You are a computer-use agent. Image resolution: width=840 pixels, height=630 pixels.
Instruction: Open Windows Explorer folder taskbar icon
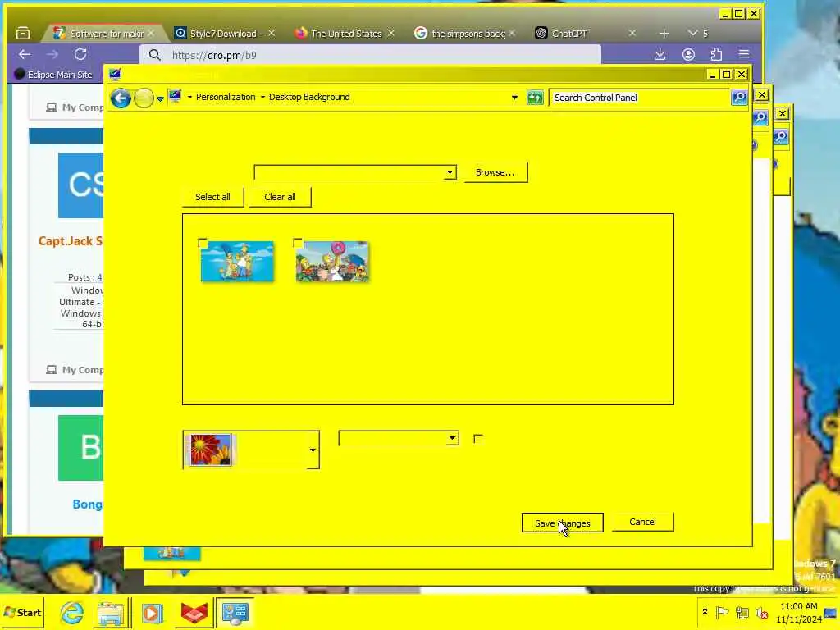(x=111, y=613)
